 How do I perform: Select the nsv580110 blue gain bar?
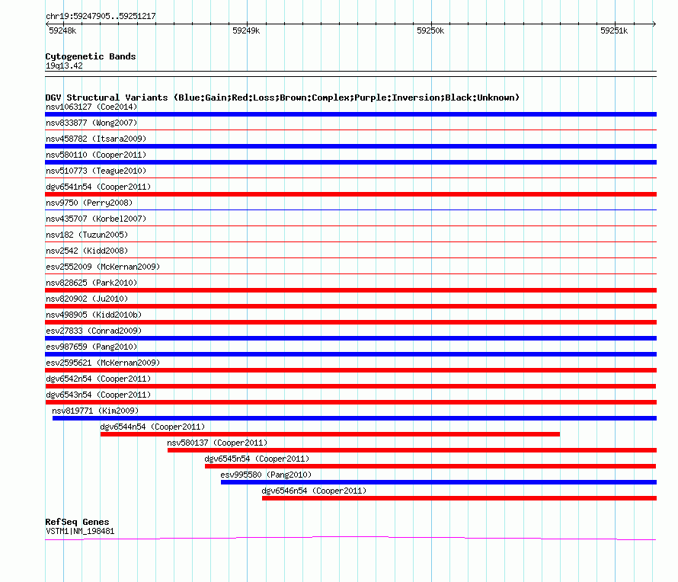[x=350, y=162]
